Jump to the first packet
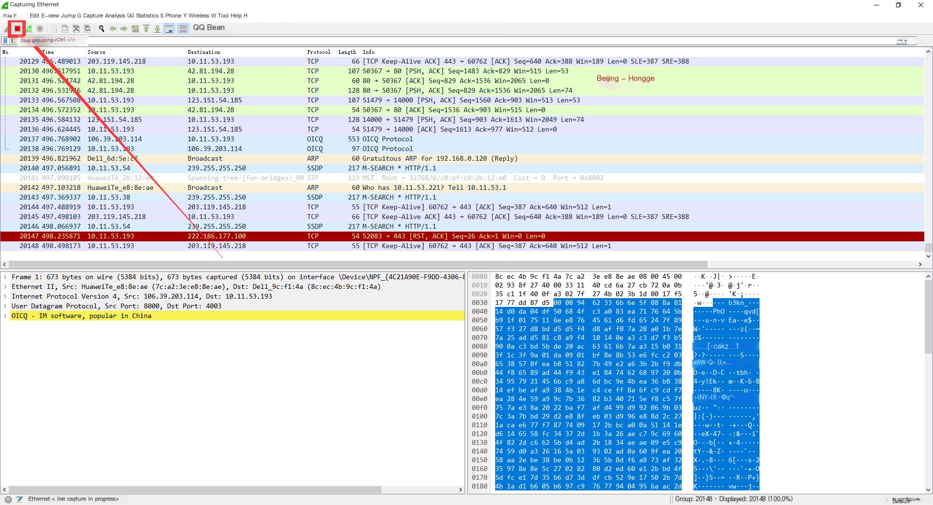The width and height of the screenshot is (933, 505). [146, 29]
